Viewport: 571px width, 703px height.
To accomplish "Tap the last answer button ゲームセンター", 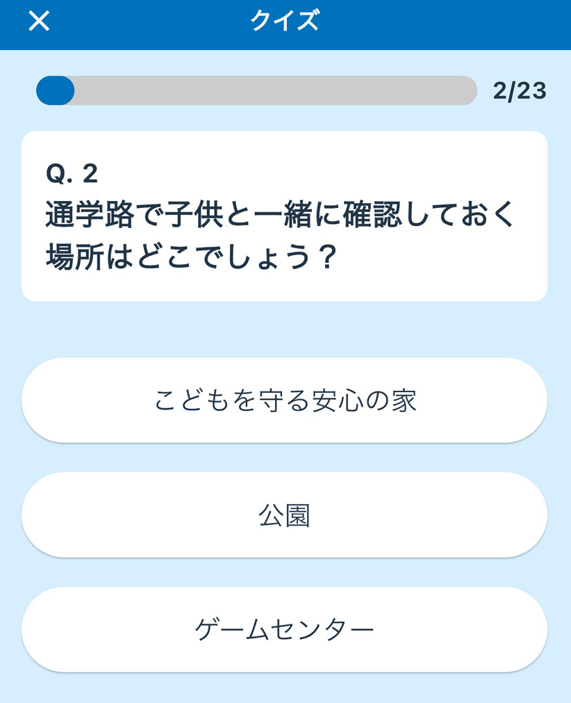I will pyautogui.click(x=285, y=629).
